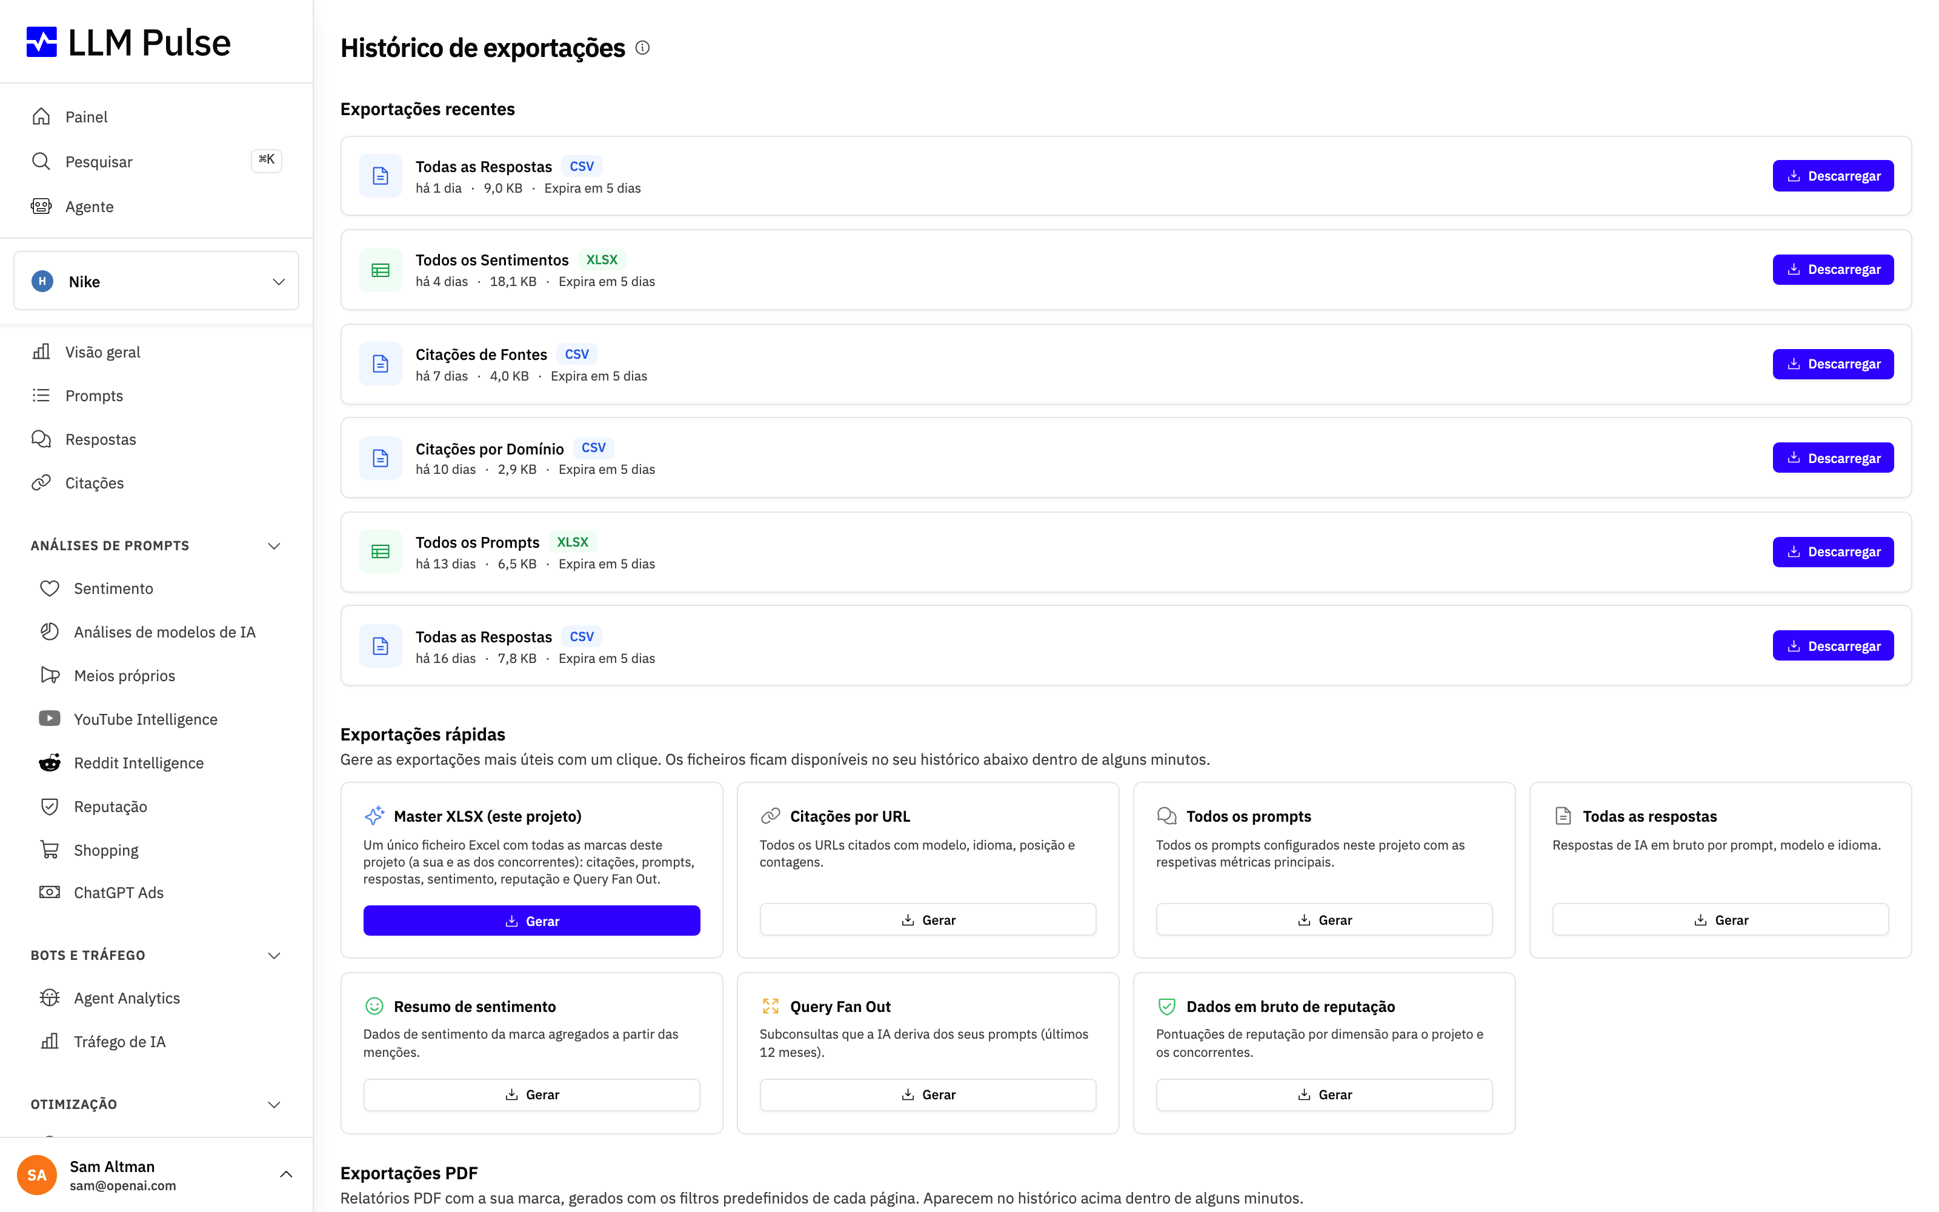Click the XLSX badge on Todos os Prompts

pyautogui.click(x=573, y=542)
